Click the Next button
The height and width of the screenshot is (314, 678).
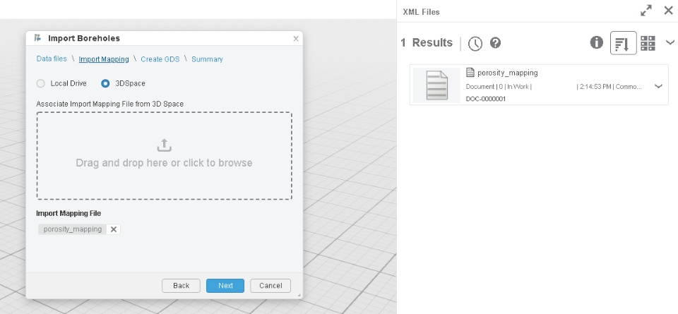point(225,286)
